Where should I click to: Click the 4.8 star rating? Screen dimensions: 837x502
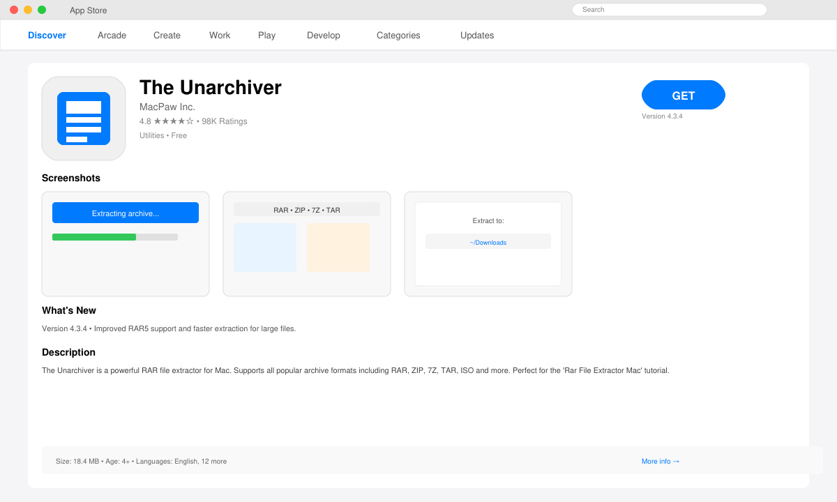pos(167,121)
